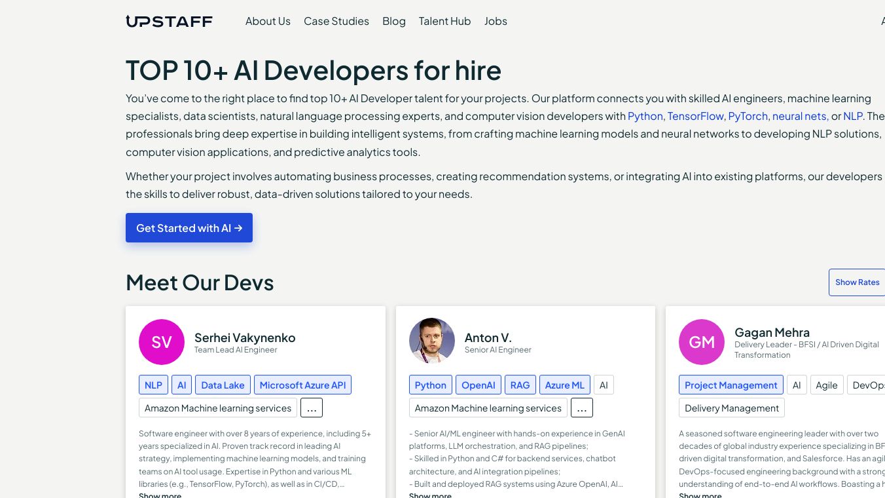The width and height of the screenshot is (885, 498).
Task: Select Amazon Machine learning services on Serhei's card
Action: [218, 408]
